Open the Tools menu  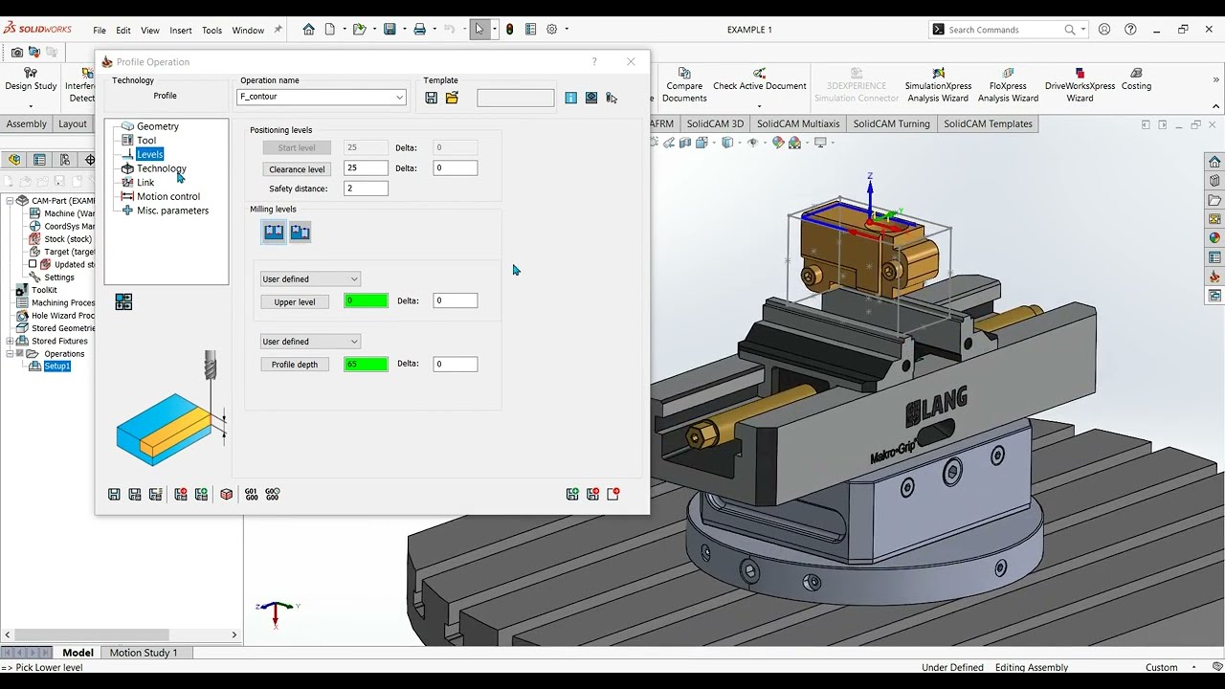coord(212,31)
